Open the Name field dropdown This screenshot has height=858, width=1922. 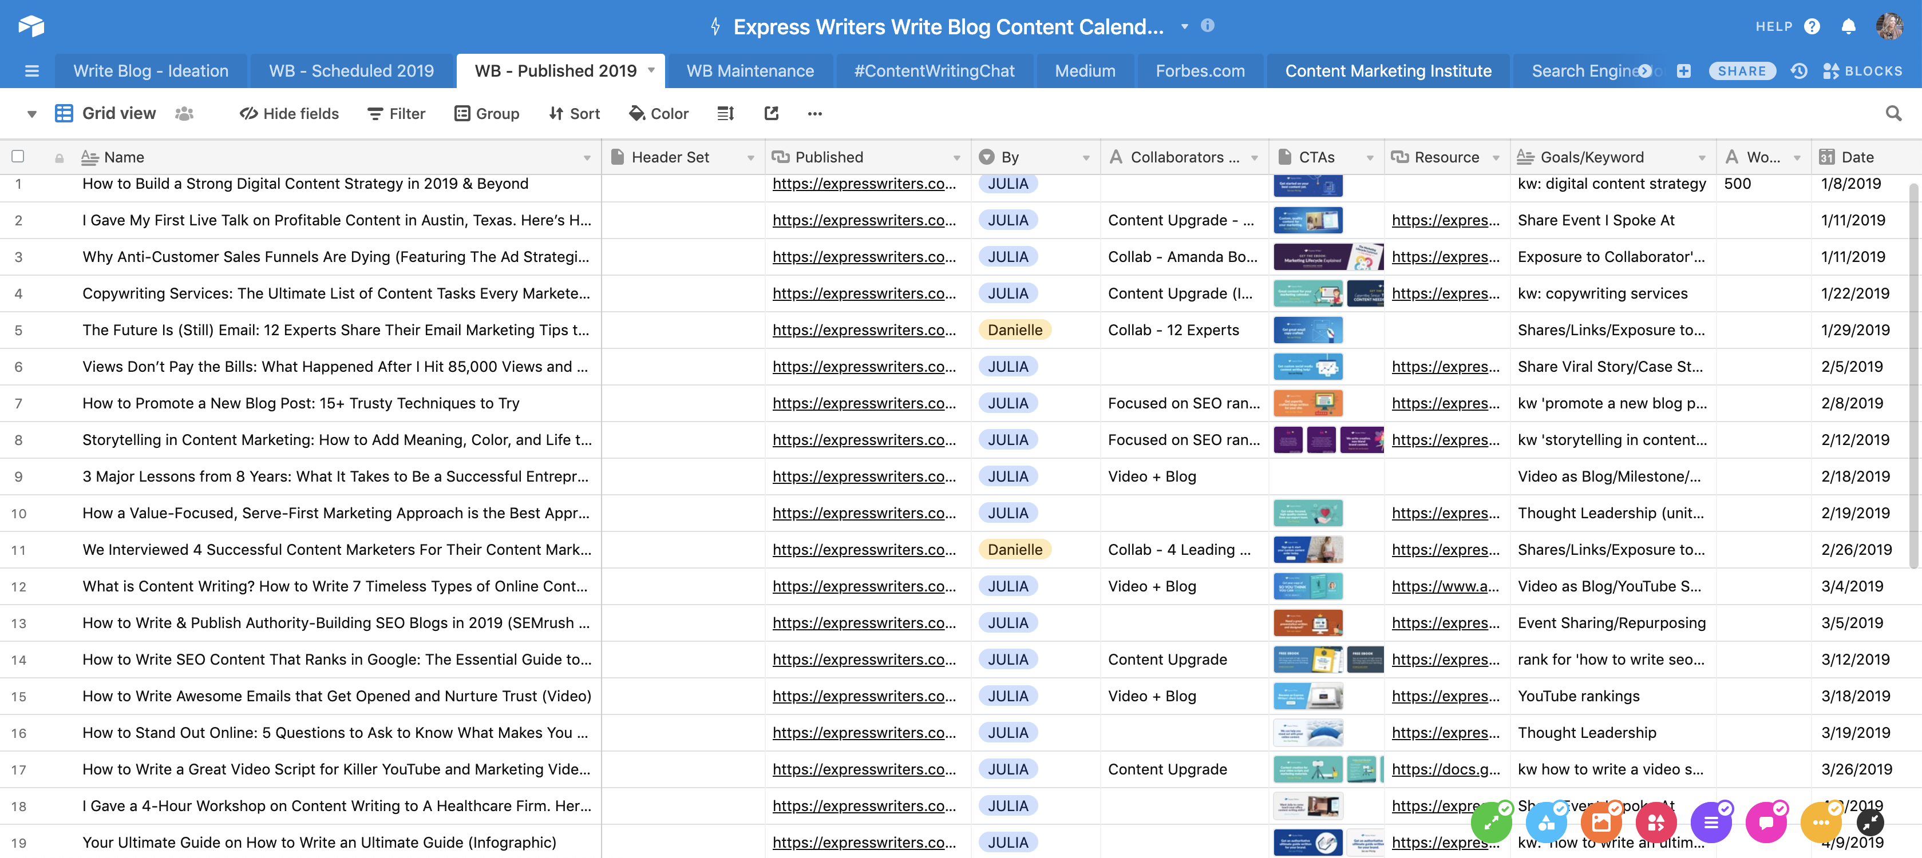tap(587, 157)
